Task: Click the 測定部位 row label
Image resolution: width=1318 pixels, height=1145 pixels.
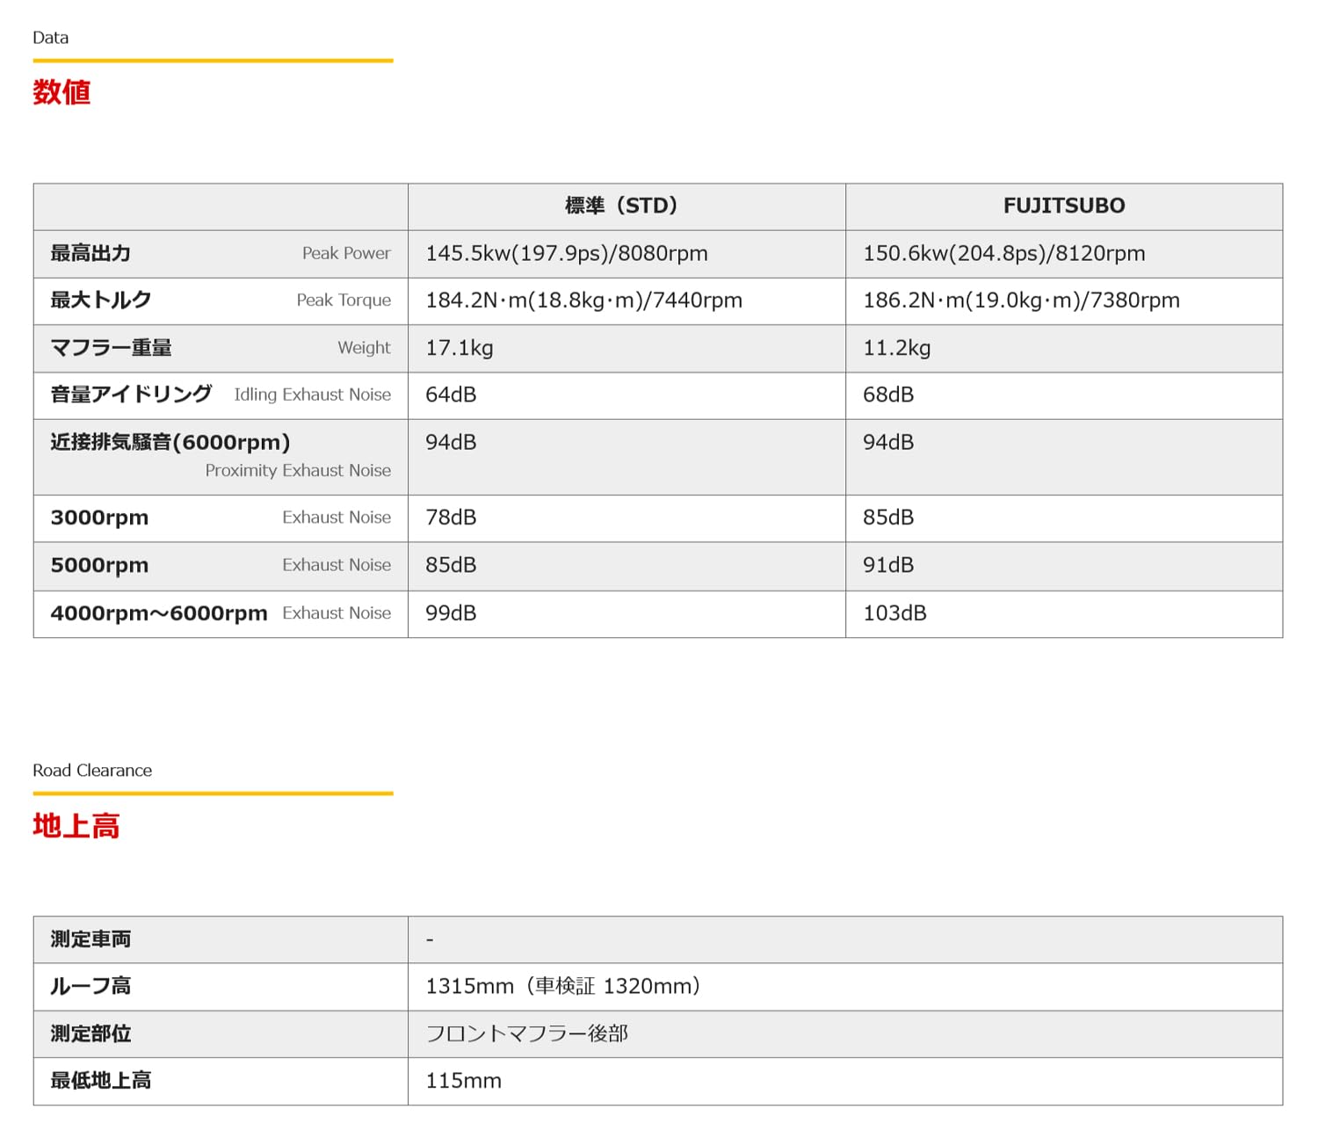Action: pyautogui.click(x=91, y=1033)
